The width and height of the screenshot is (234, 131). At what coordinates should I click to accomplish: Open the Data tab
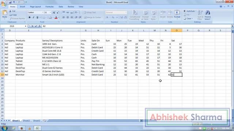click(61, 7)
